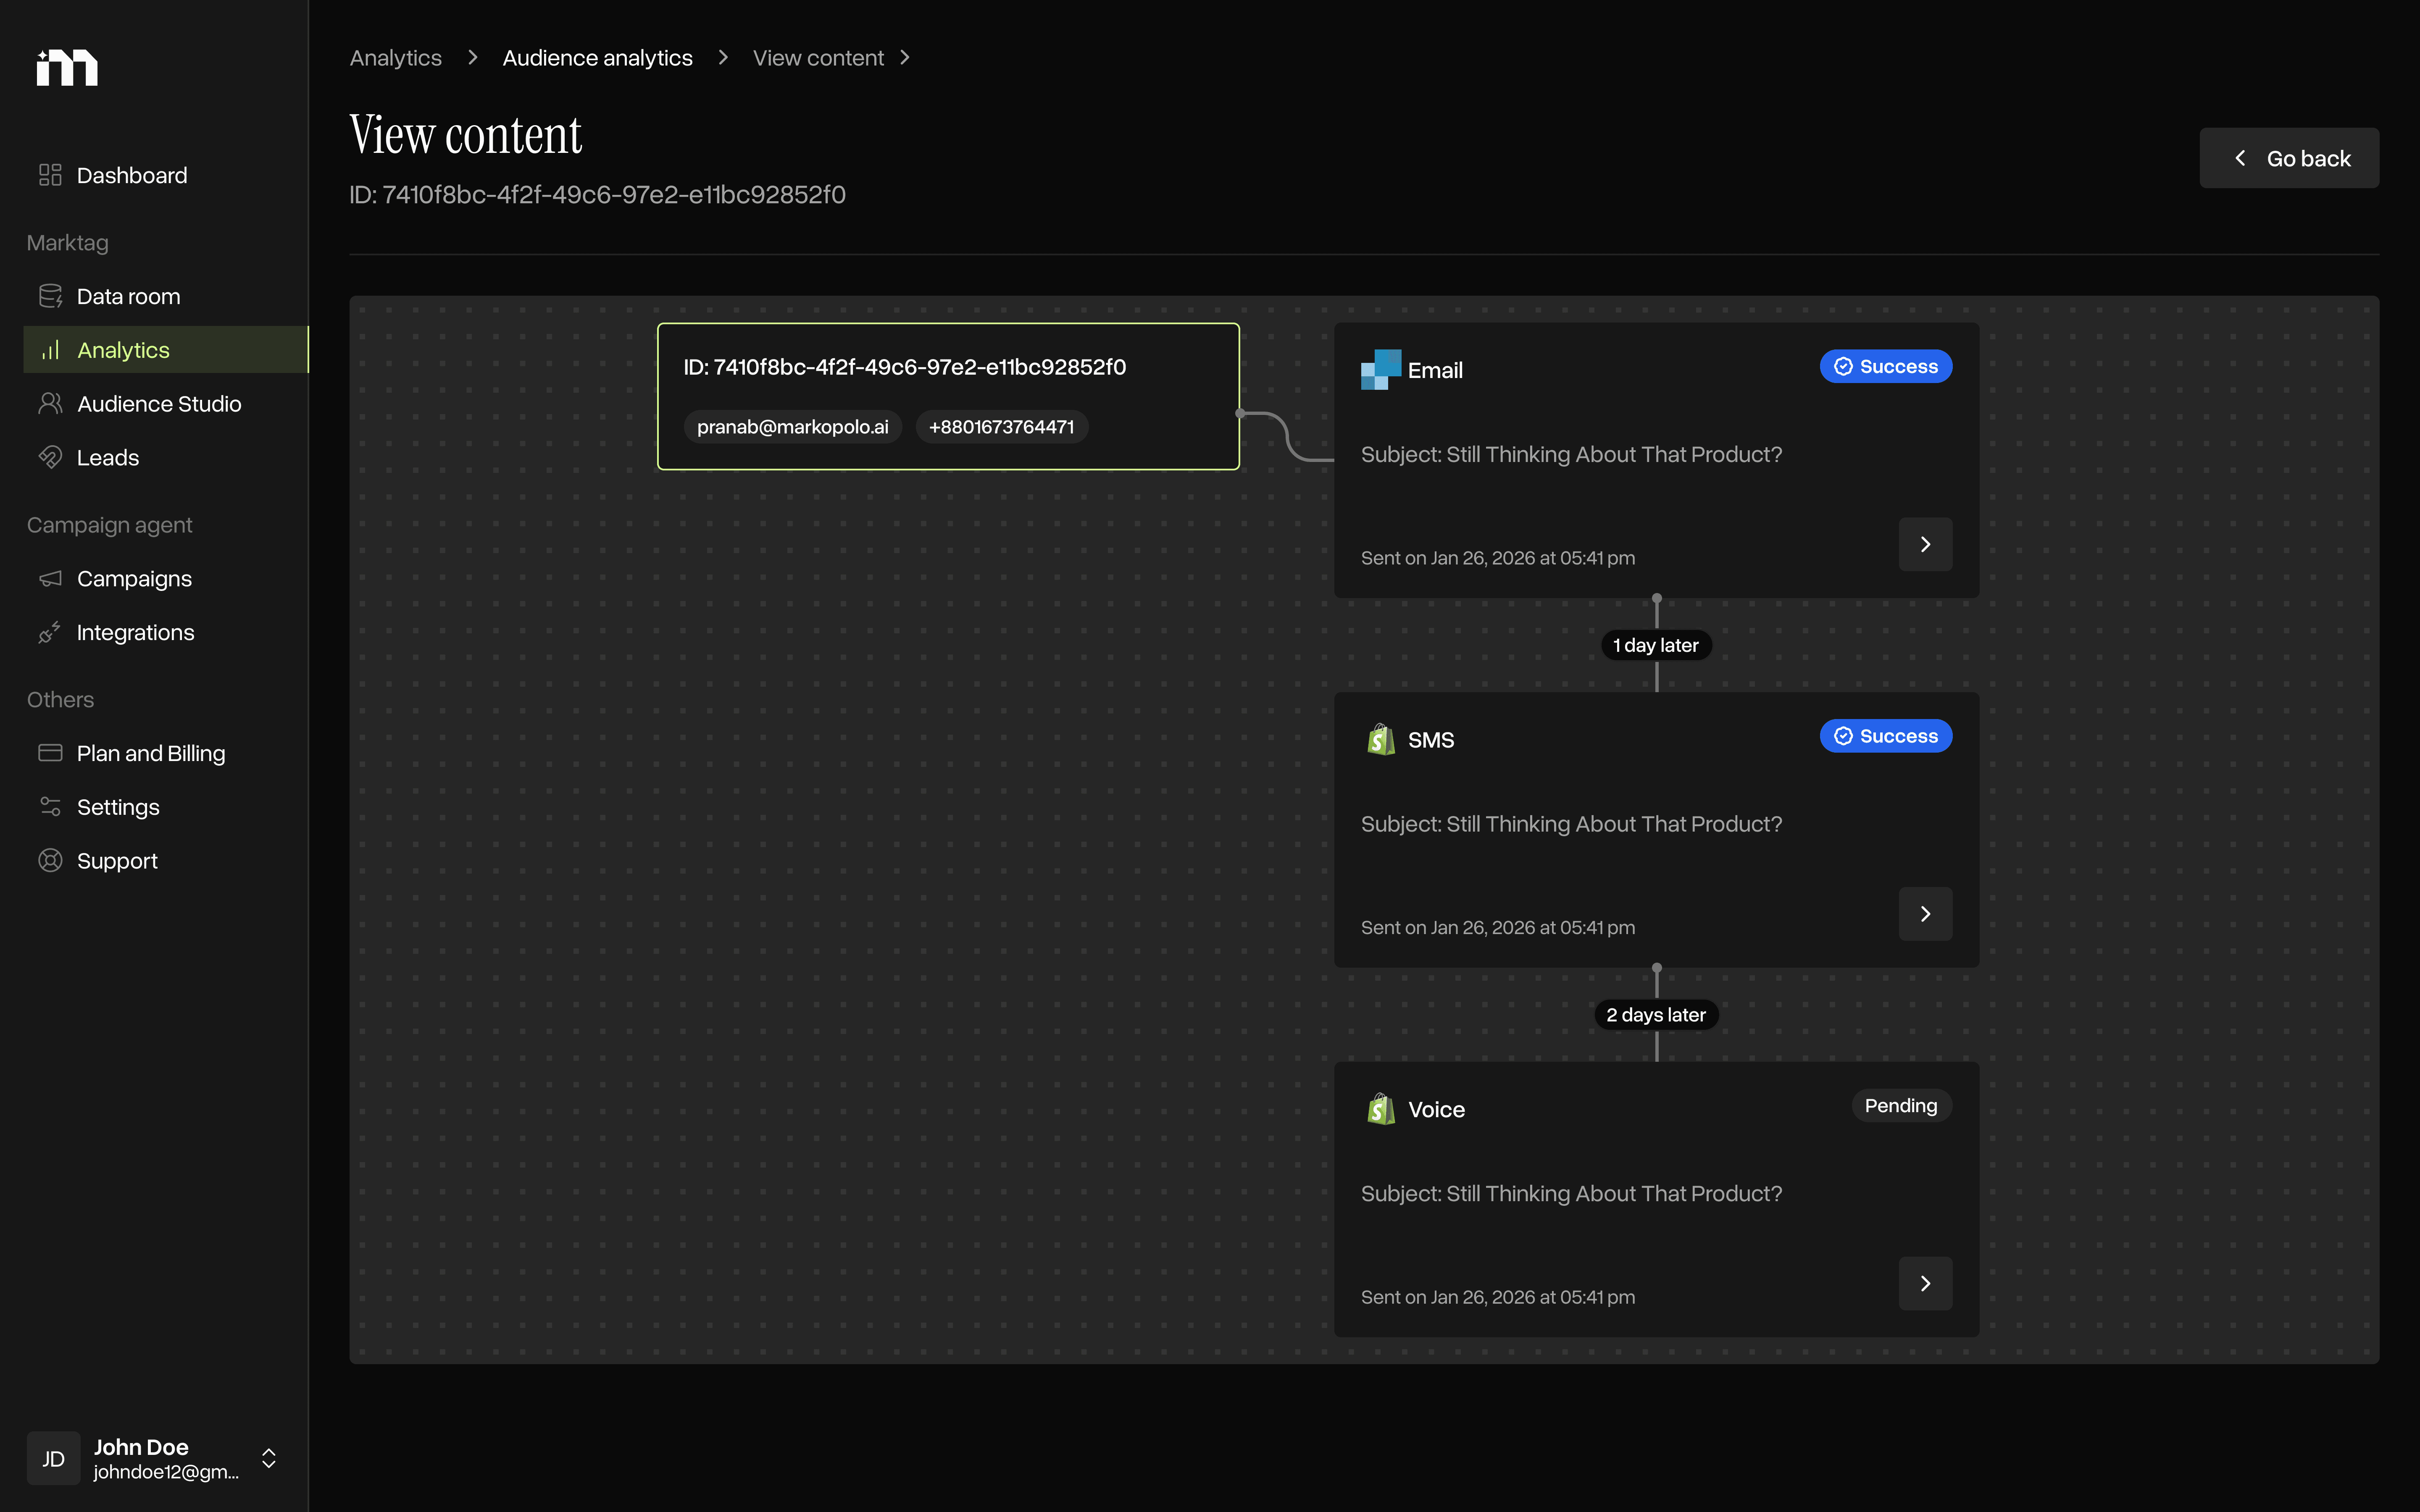The height and width of the screenshot is (1512, 2420).
Task: Click the Plan and Billing card icon
Action: tap(50, 753)
